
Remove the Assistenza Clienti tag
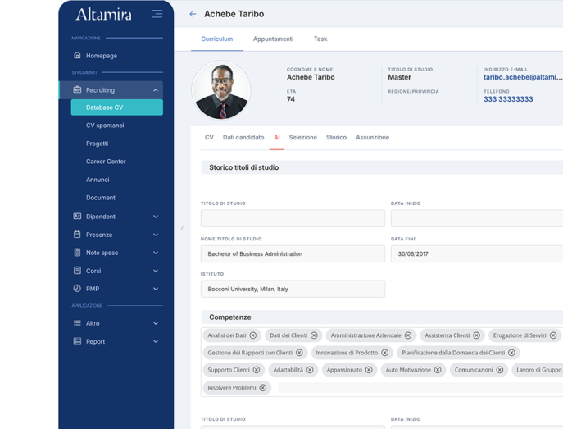pyautogui.click(x=476, y=335)
